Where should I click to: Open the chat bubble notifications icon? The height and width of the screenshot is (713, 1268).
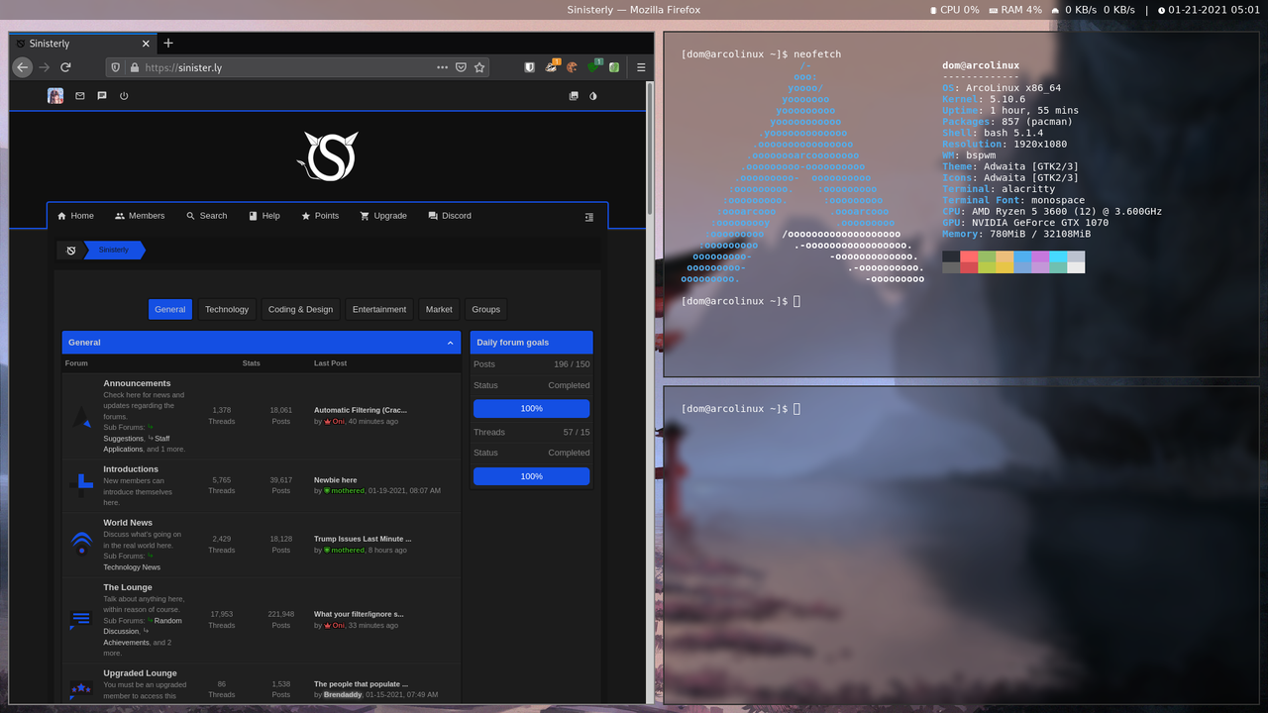pyautogui.click(x=102, y=96)
